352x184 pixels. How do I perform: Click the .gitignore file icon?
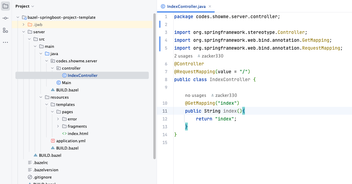pyautogui.click(x=30, y=177)
